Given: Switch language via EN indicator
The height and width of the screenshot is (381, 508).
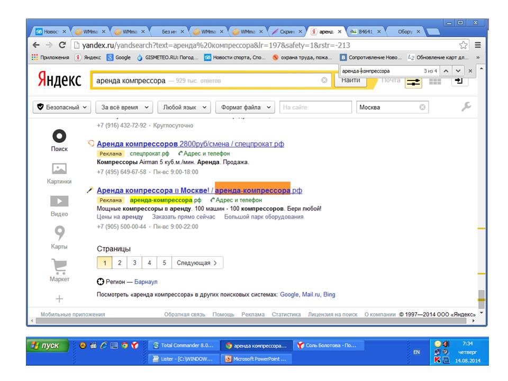Looking at the screenshot, I should pos(416,352).
